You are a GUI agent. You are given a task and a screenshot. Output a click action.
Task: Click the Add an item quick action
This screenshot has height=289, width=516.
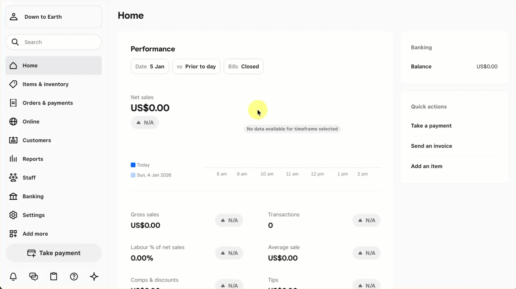[x=427, y=166]
